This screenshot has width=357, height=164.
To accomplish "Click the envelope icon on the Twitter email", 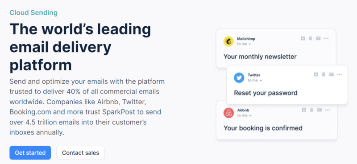I will [331, 74].
